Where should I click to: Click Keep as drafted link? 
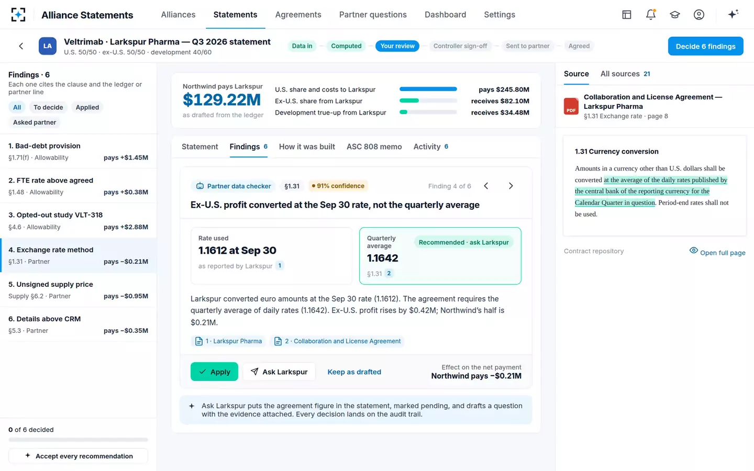(354, 372)
